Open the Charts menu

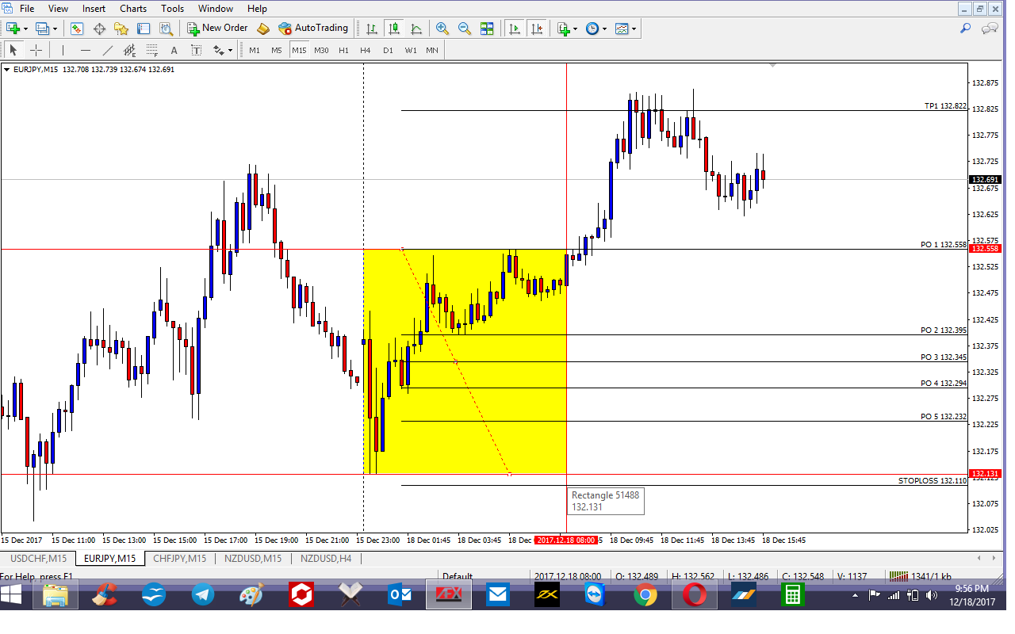132,9
